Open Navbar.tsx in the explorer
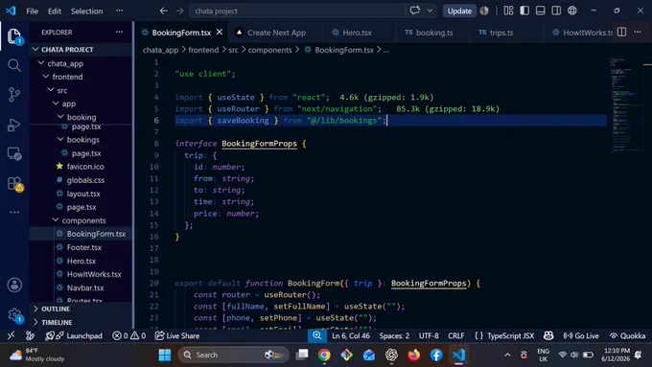Image resolution: width=652 pixels, height=367 pixels. (85, 287)
